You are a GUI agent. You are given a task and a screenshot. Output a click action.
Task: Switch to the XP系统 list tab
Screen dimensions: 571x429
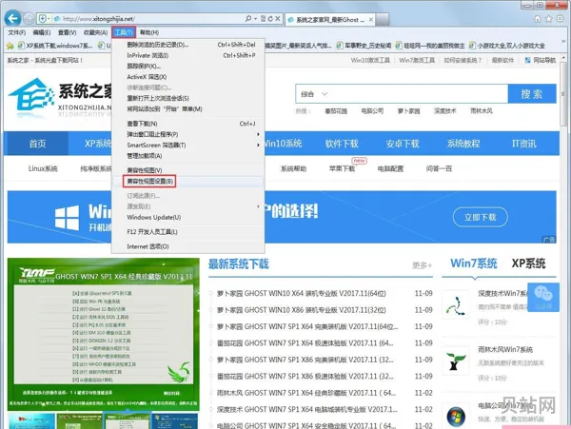(x=528, y=263)
